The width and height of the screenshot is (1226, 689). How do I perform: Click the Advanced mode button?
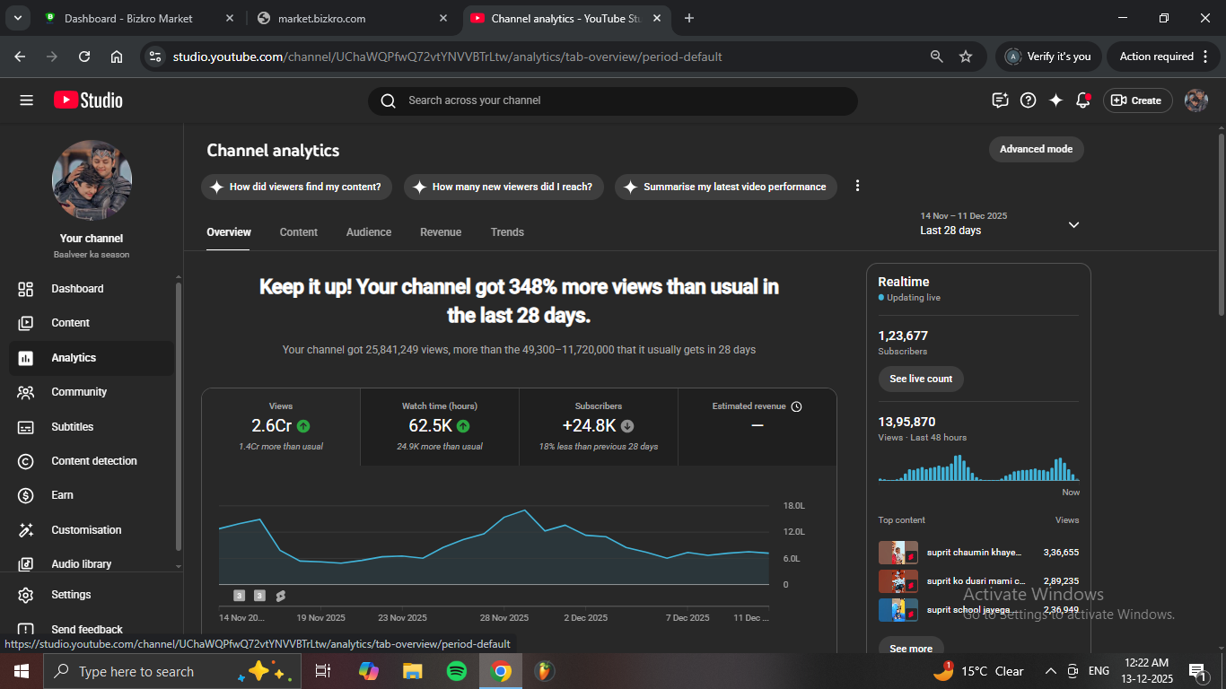tap(1036, 149)
